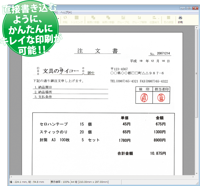Open the 色の調整 color adjustment tool
Image resolution: width=200 pixels, height=186 pixels.
168,19
